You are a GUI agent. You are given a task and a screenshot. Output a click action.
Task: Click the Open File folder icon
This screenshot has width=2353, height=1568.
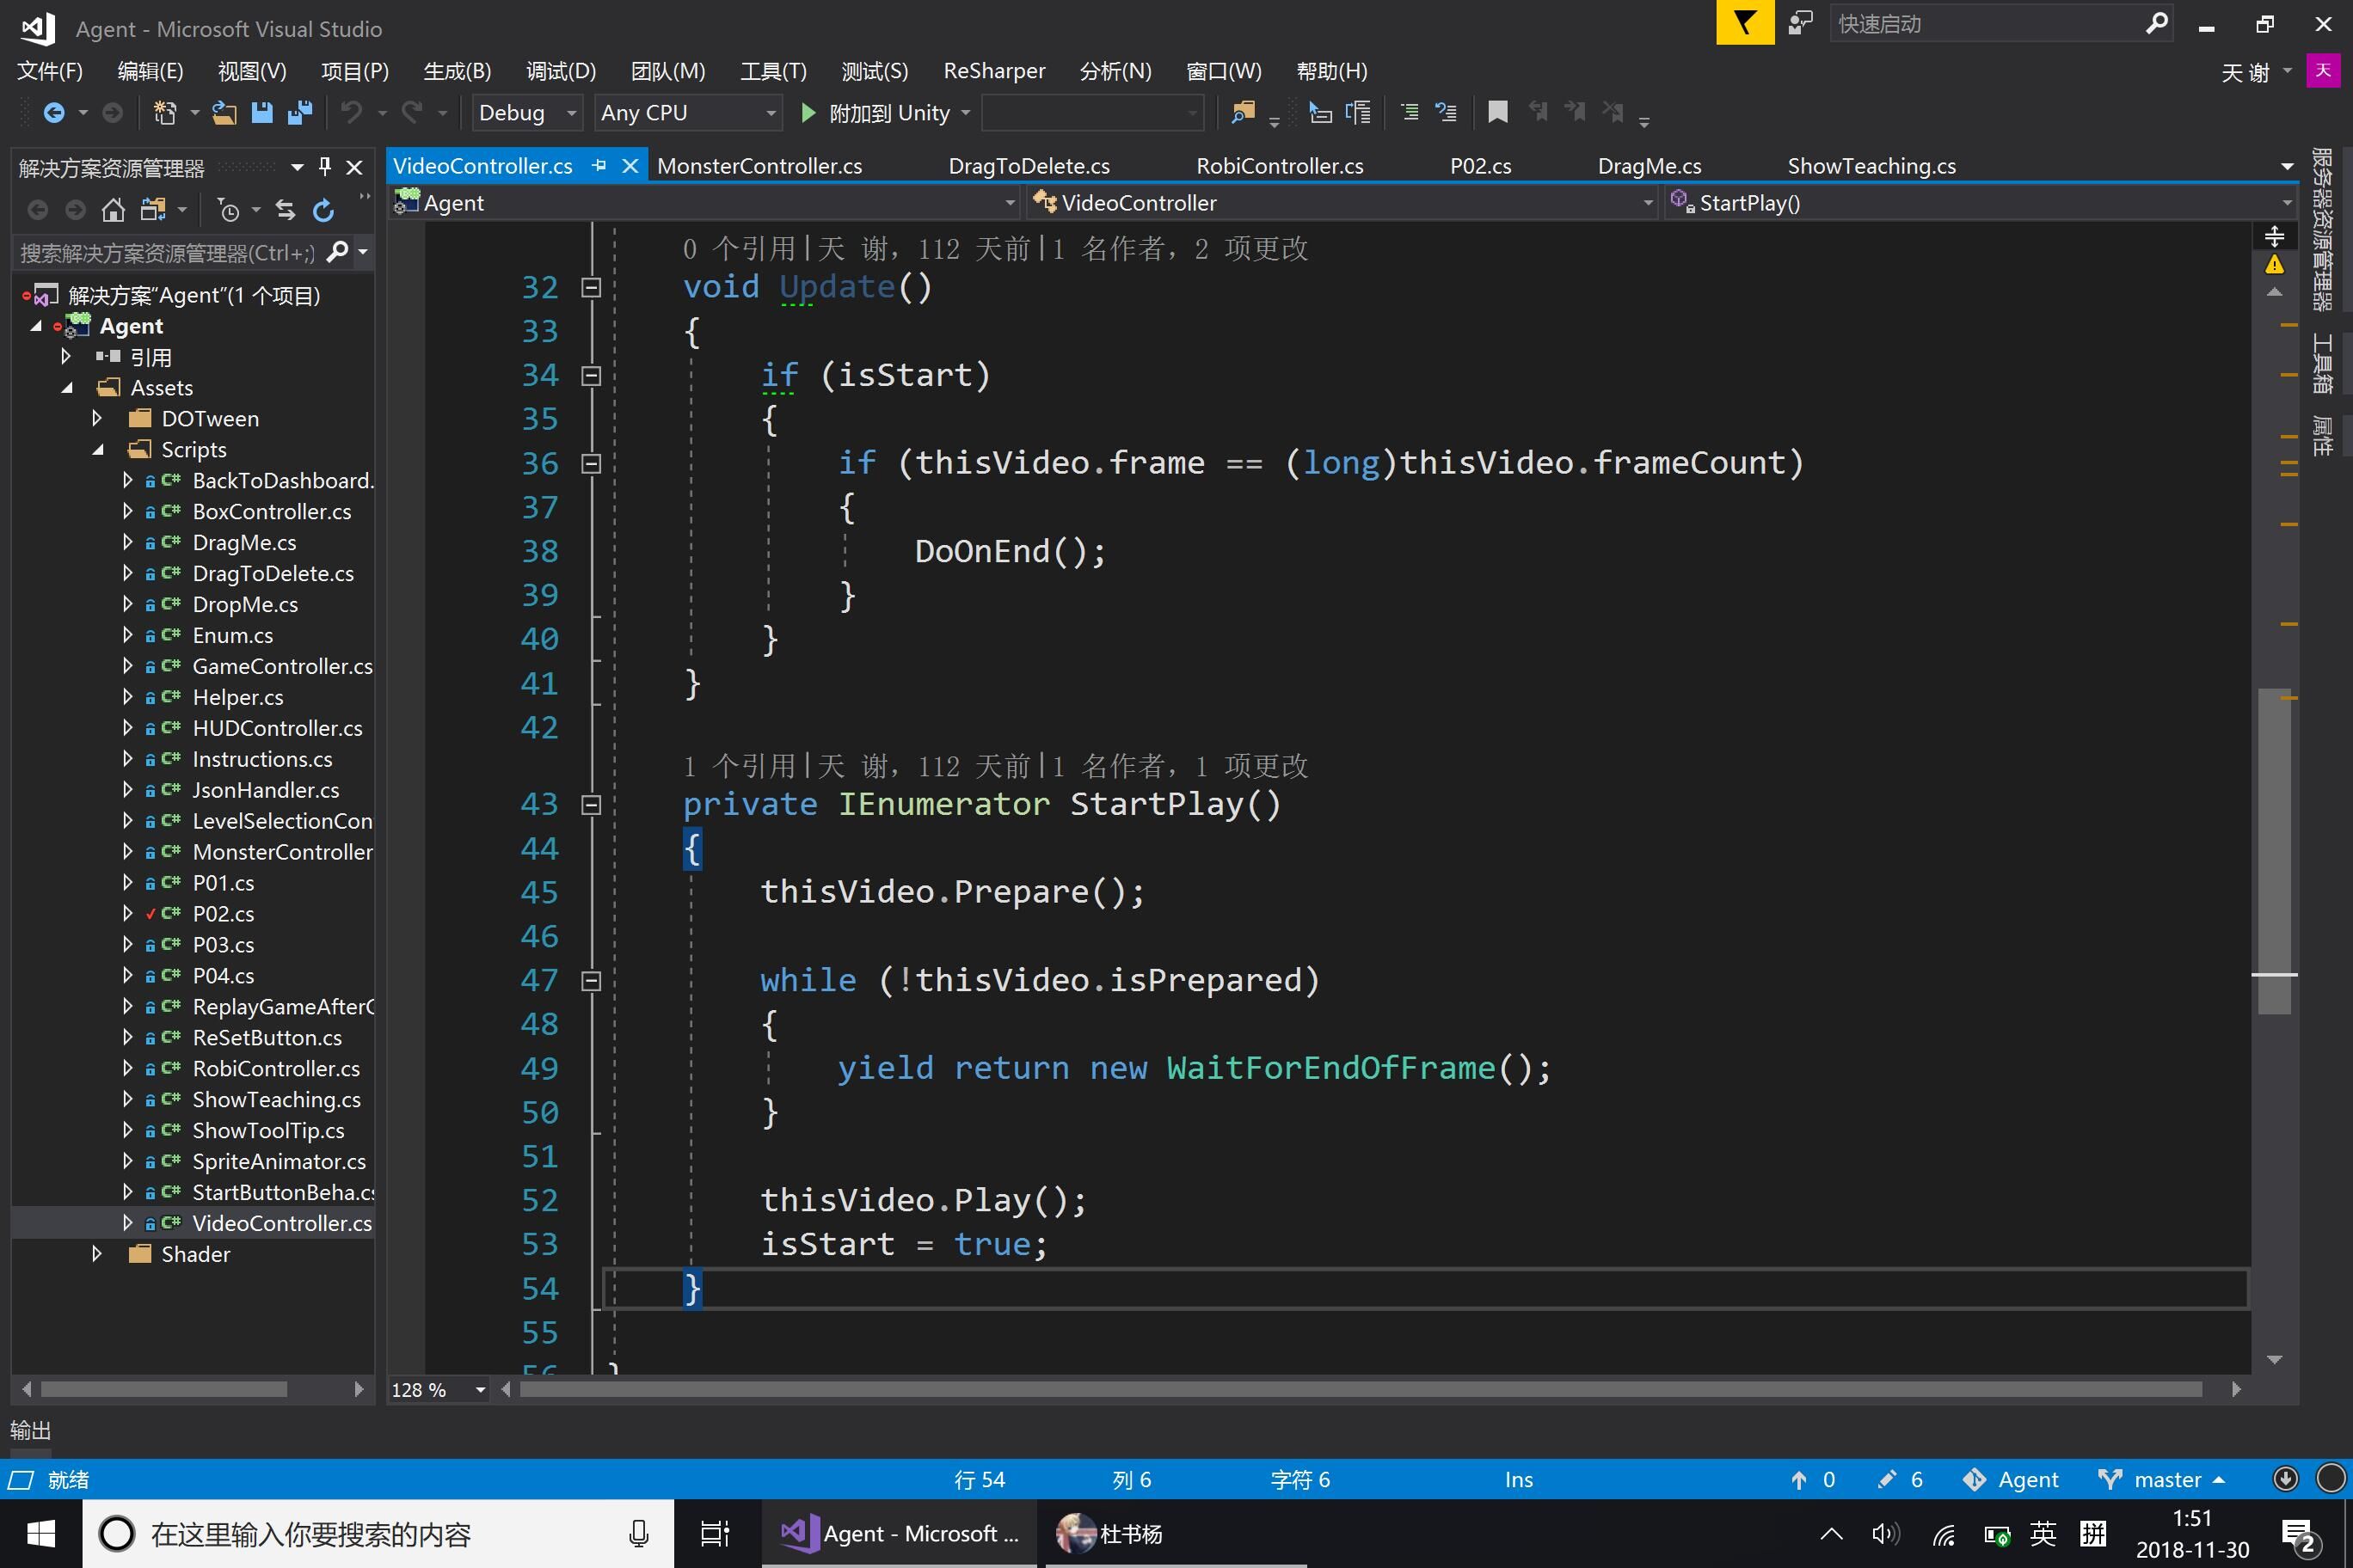(224, 113)
